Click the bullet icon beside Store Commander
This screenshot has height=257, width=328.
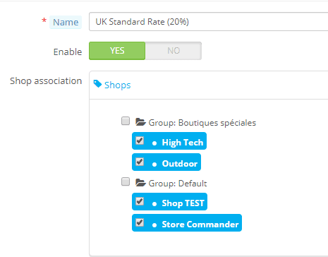pyautogui.click(x=154, y=225)
